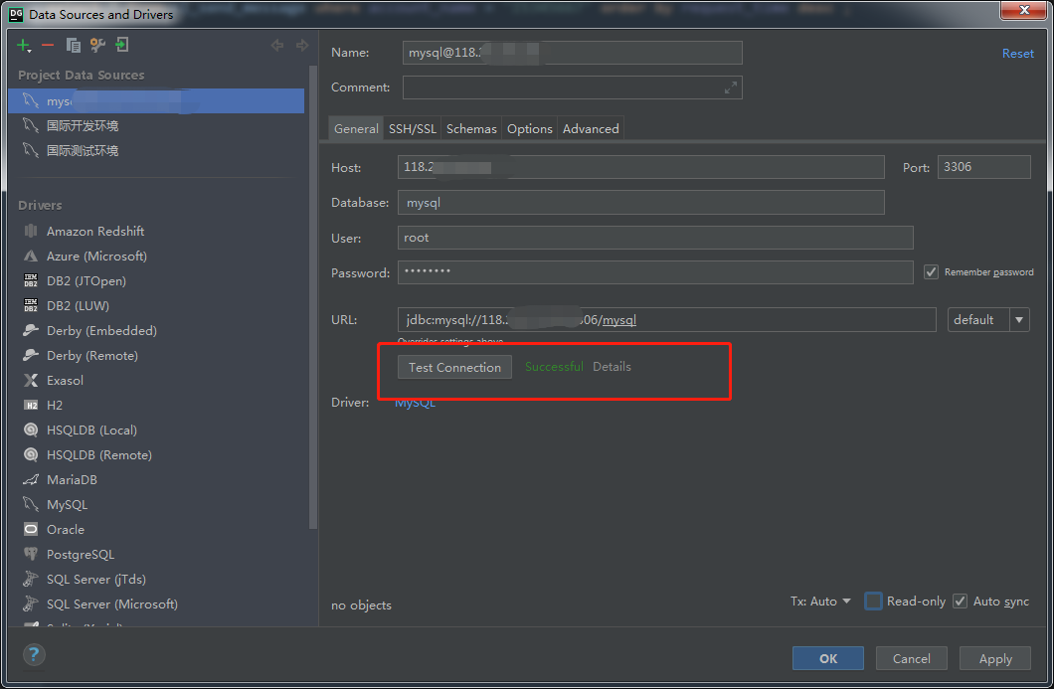
Task: Enable the Read-only checkbox
Action: tap(873, 601)
